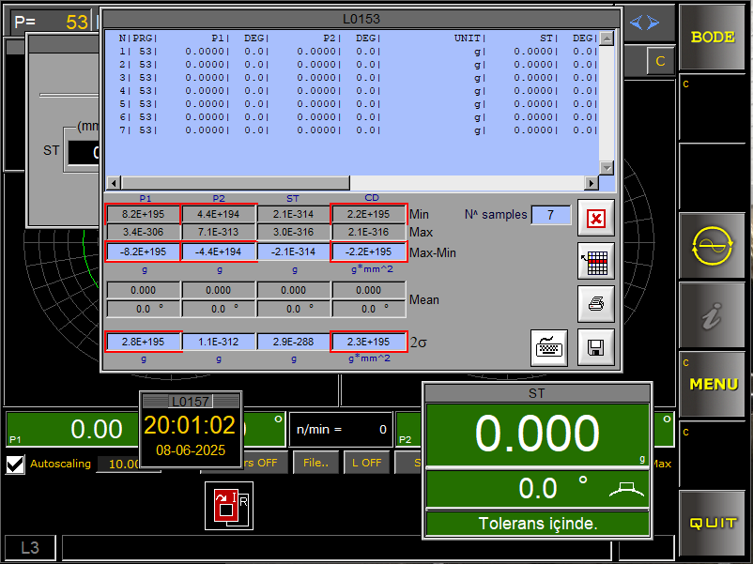The image size is (753, 564).
Task: Click the ST panel 0.000 reading
Action: pos(537,434)
